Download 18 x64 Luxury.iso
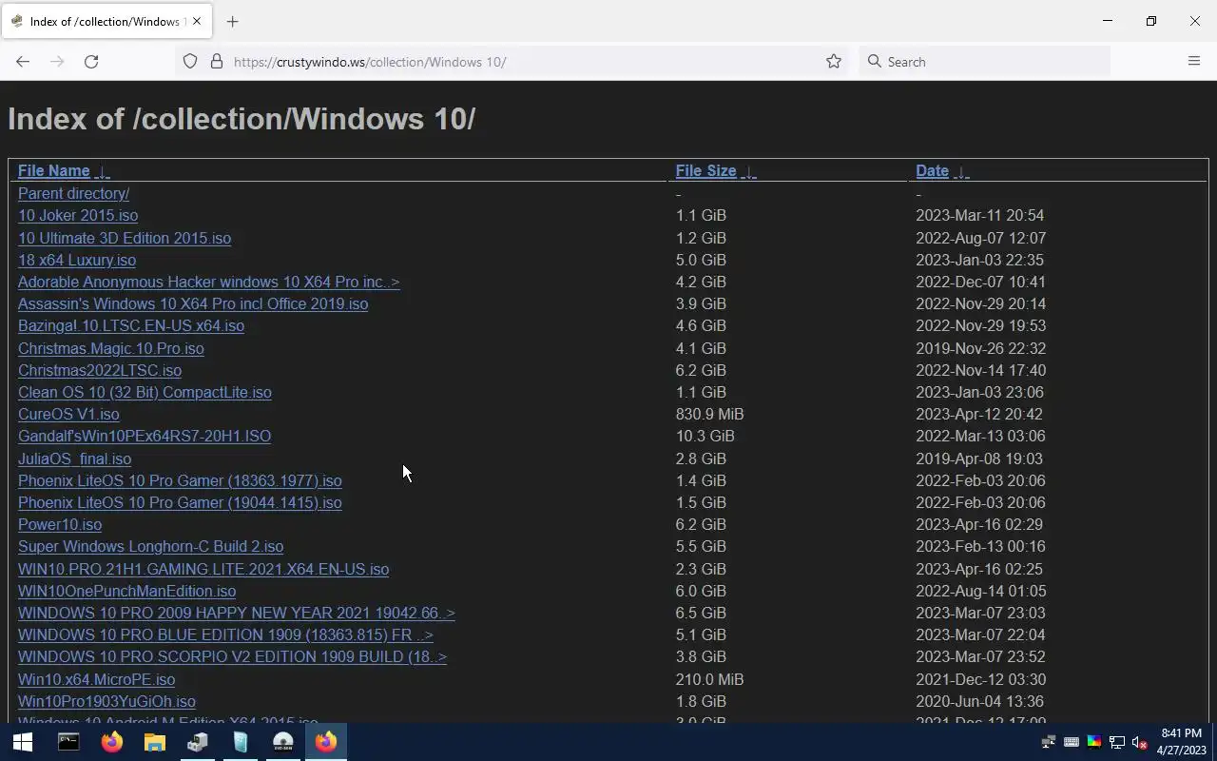Screen dimensions: 1217x761 pyautogui.click(x=77, y=260)
